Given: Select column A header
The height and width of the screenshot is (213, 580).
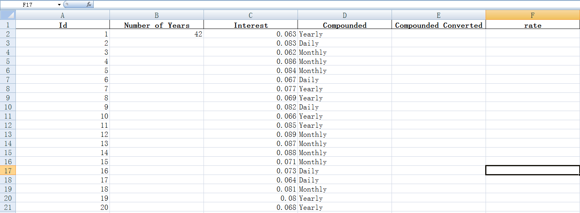Looking at the screenshot, I should pos(63,15).
